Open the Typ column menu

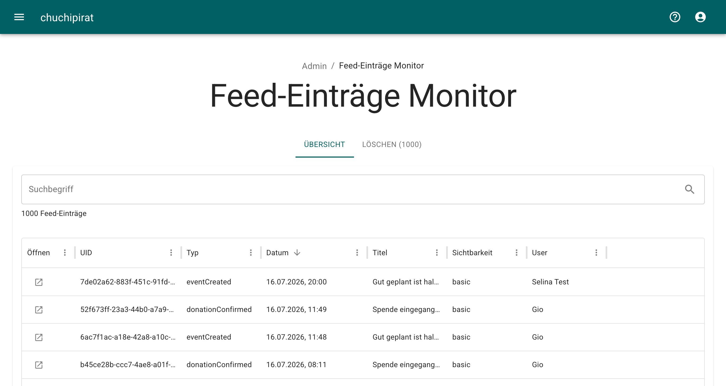tap(251, 253)
